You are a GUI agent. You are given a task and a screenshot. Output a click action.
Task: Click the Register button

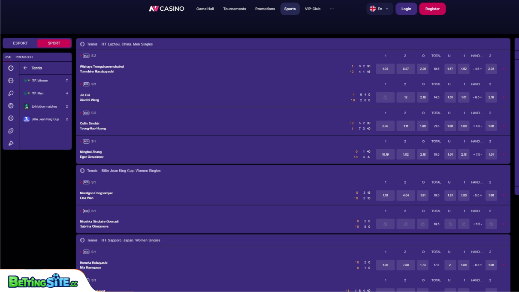point(432,9)
